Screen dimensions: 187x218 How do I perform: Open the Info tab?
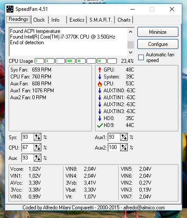tap(57, 20)
